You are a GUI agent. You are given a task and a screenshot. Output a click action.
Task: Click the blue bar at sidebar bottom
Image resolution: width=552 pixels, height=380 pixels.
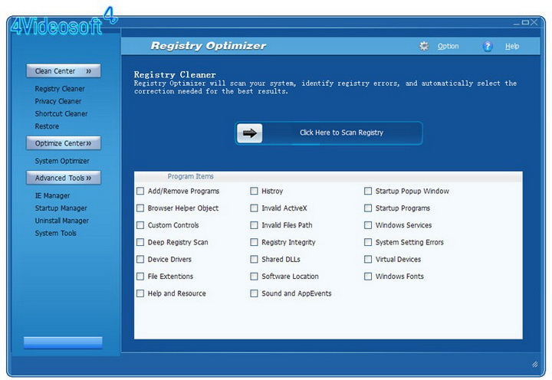63,342
